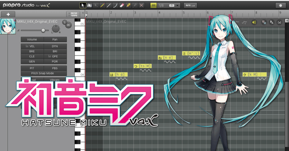Select the region range selection tool
Image resolution: width=289 pixels, height=151 pixels.
pos(89,5)
